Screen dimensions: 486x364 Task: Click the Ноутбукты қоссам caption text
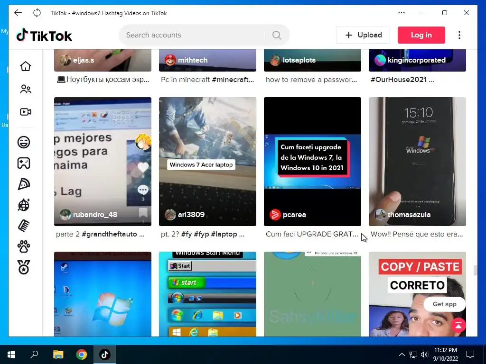point(103,80)
